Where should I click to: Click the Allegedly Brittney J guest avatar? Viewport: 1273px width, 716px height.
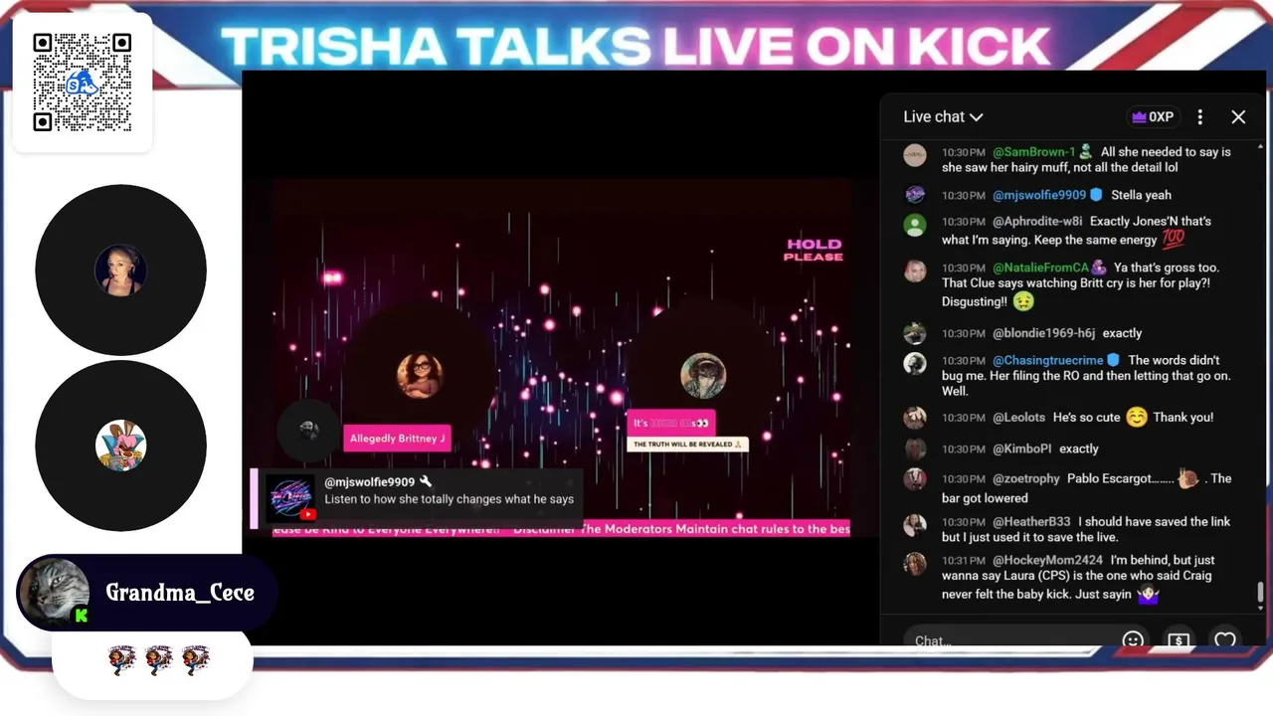(420, 376)
